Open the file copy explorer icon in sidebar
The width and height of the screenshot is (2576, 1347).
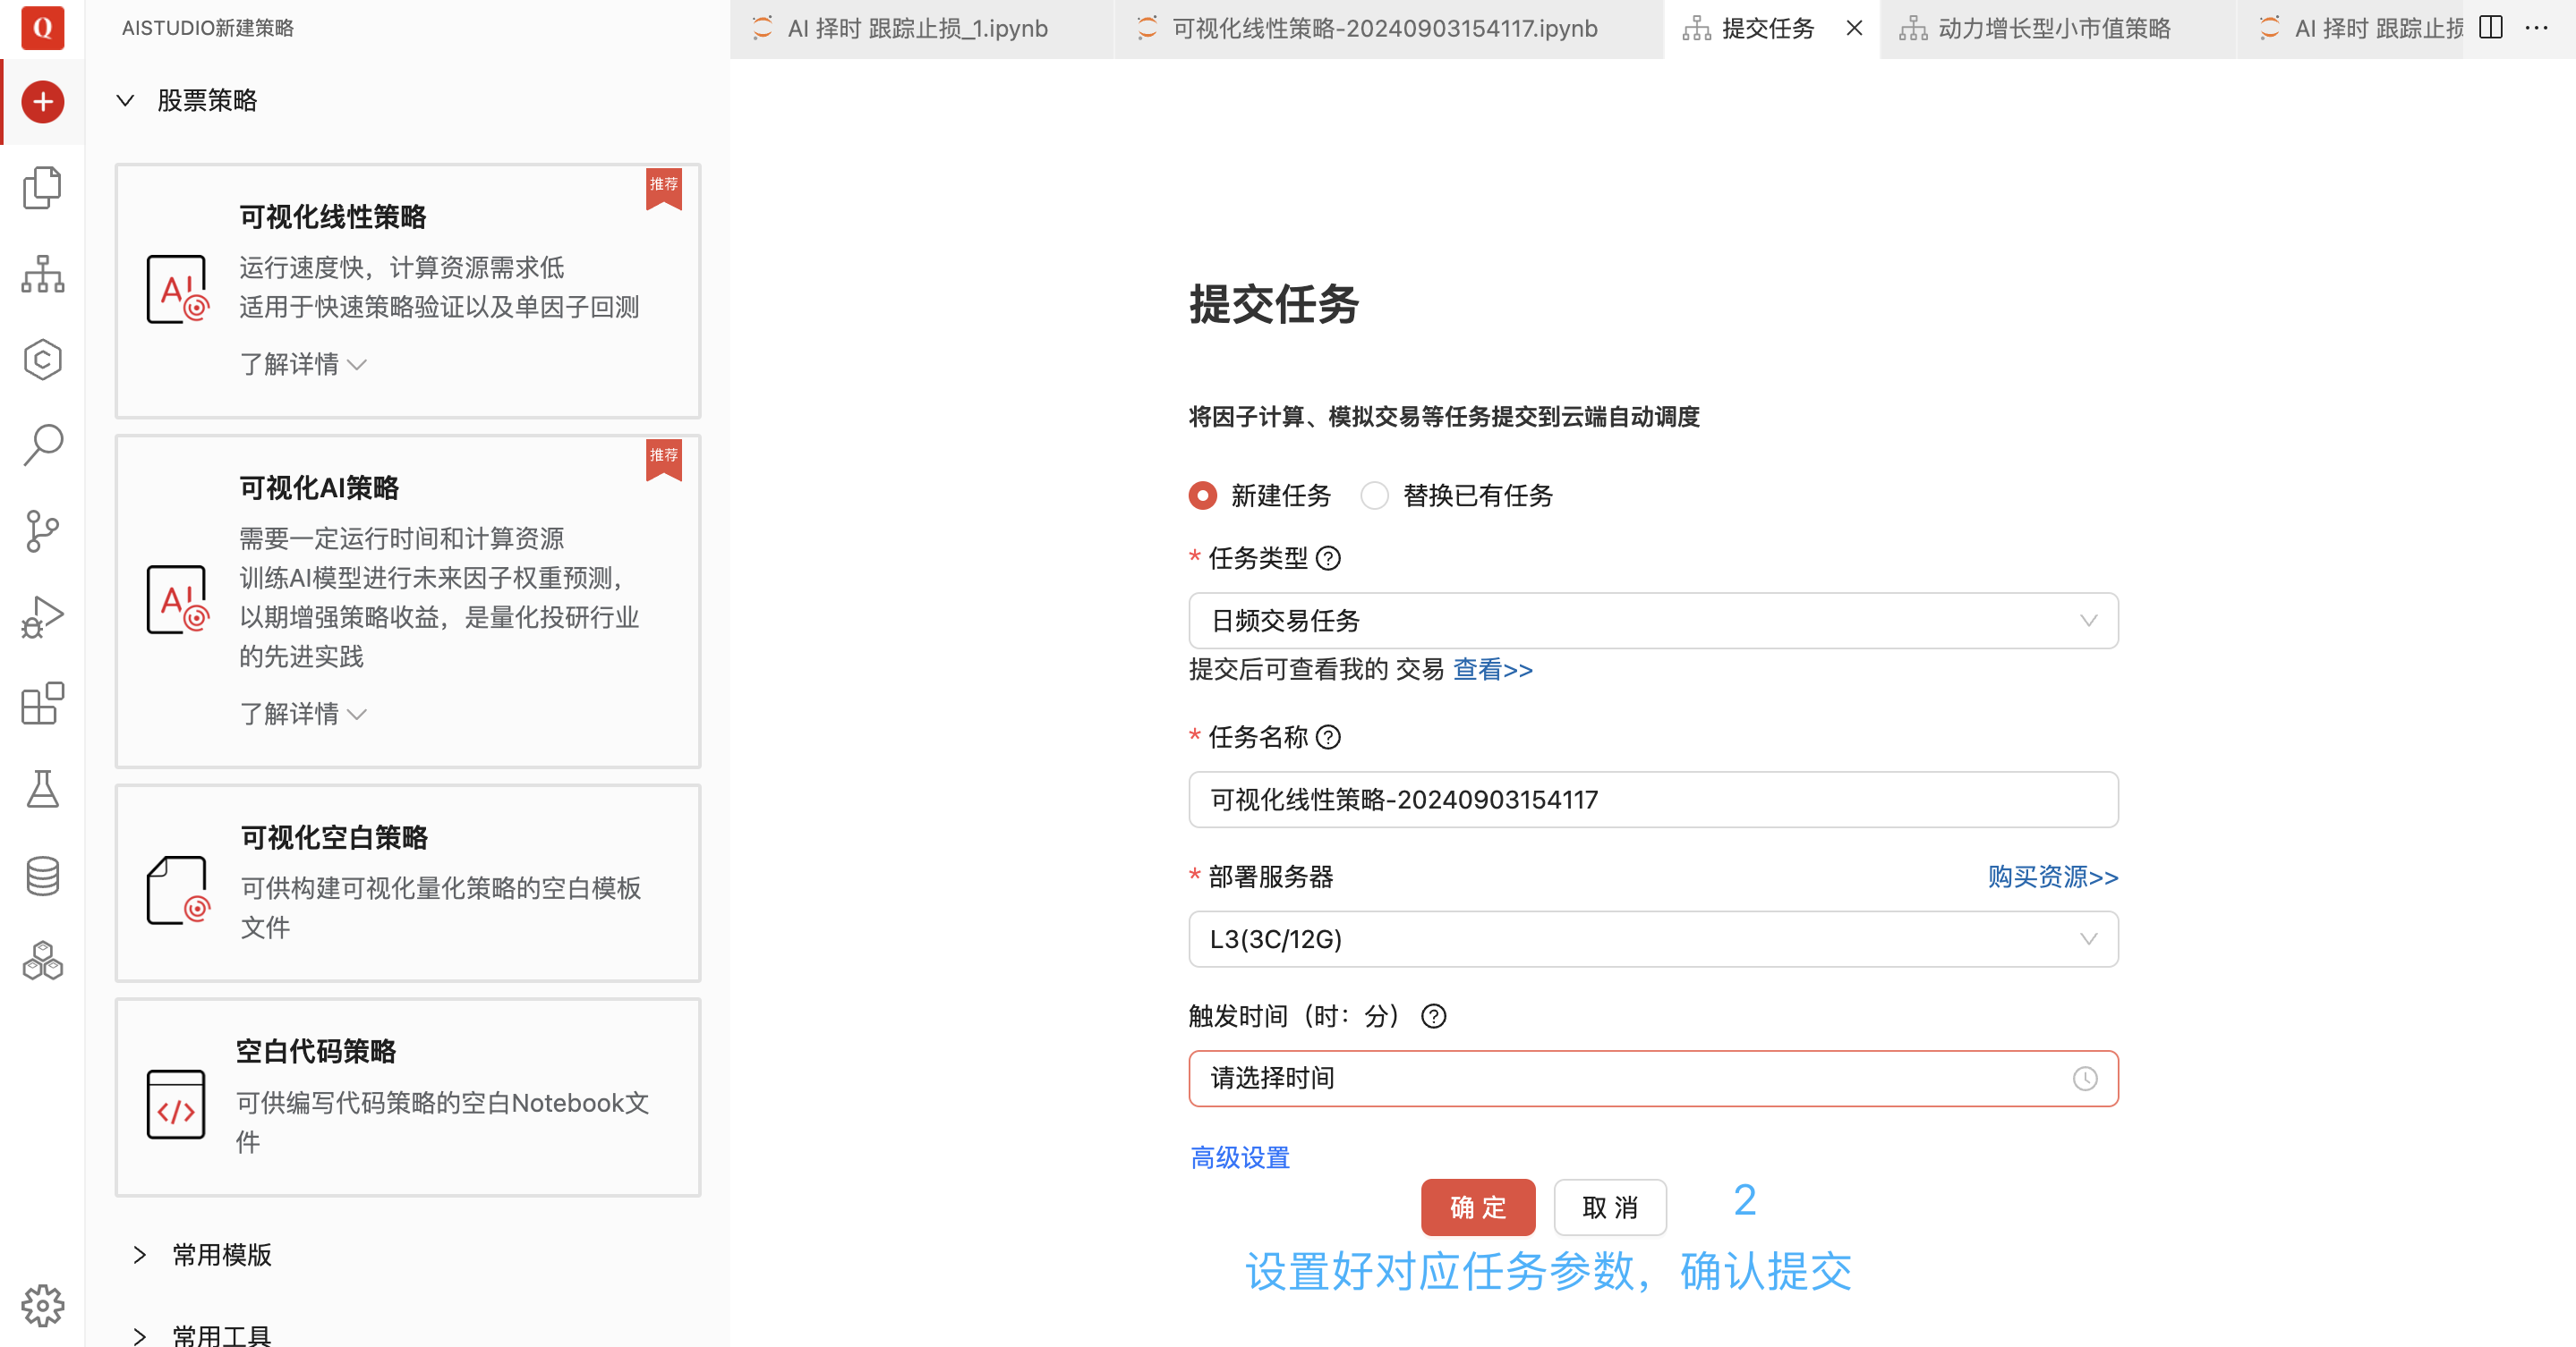pyautogui.click(x=42, y=188)
